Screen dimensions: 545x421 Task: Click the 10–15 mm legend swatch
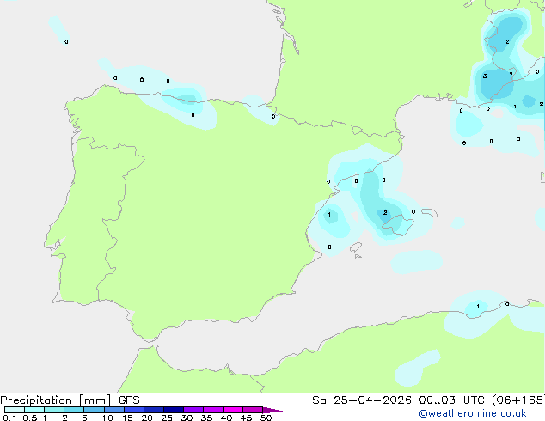[x=114, y=410]
